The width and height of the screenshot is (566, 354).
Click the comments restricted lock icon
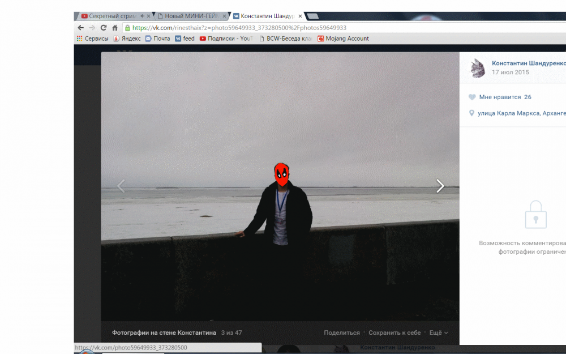pyautogui.click(x=535, y=215)
